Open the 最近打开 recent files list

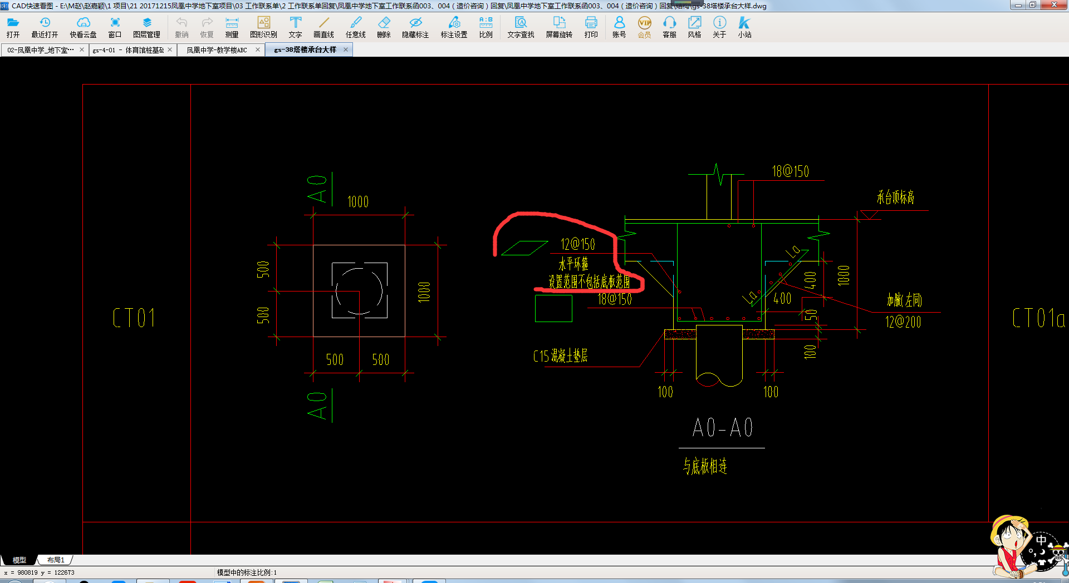tap(45, 27)
